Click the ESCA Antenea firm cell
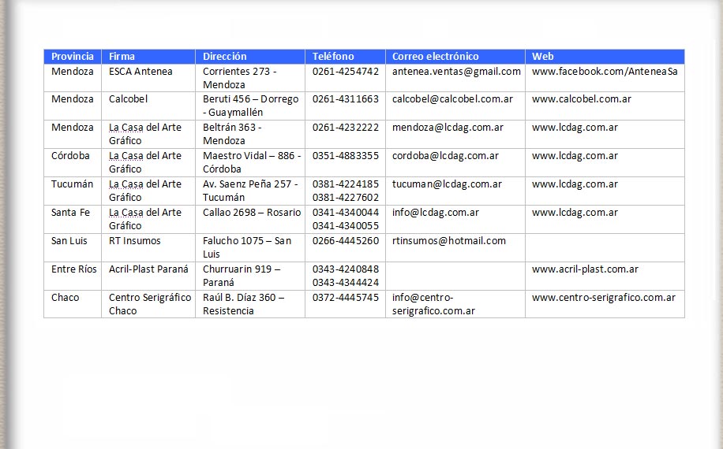Viewport: 723px width, 449px height. [x=140, y=72]
